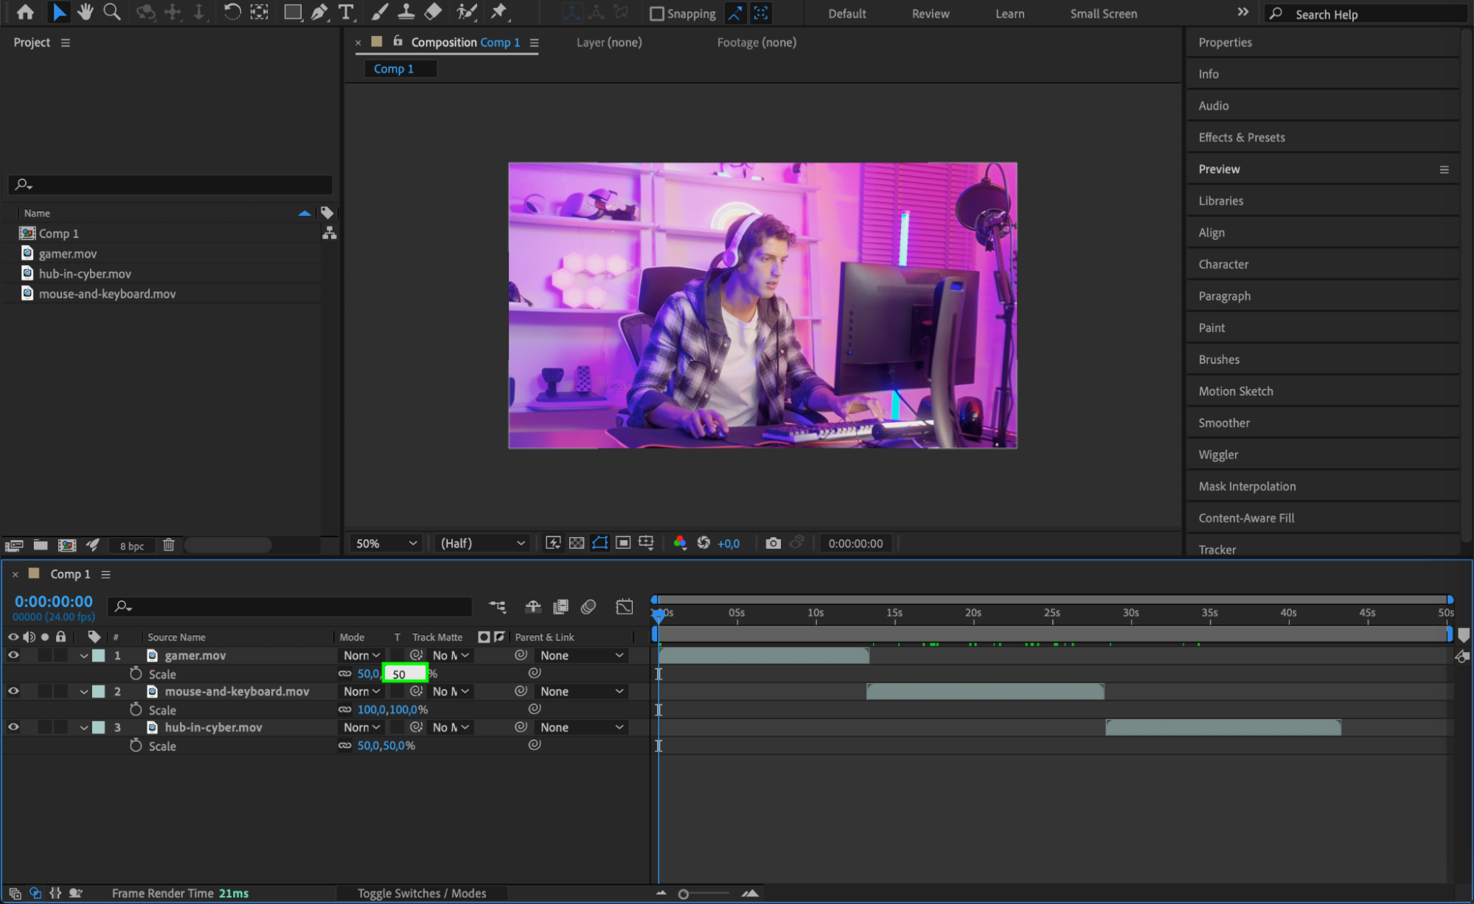The image size is (1474, 904).
Task: Hide the hub-in-cyber.mov layer
Action: pyautogui.click(x=13, y=727)
